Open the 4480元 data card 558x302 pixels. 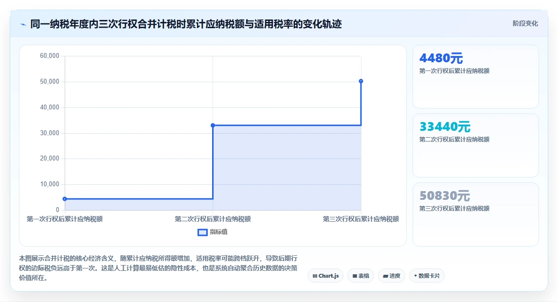tap(475, 76)
